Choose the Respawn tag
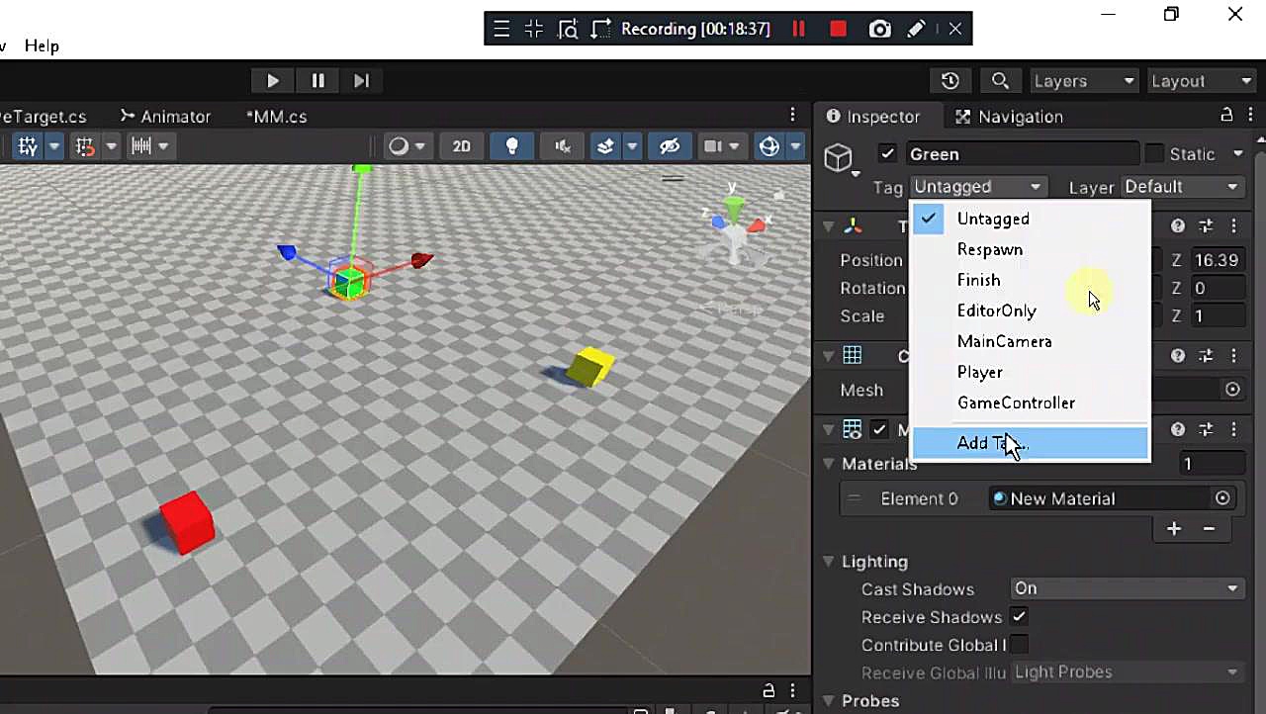The width and height of the screenshot is (1266, 714). [1030, 249]
